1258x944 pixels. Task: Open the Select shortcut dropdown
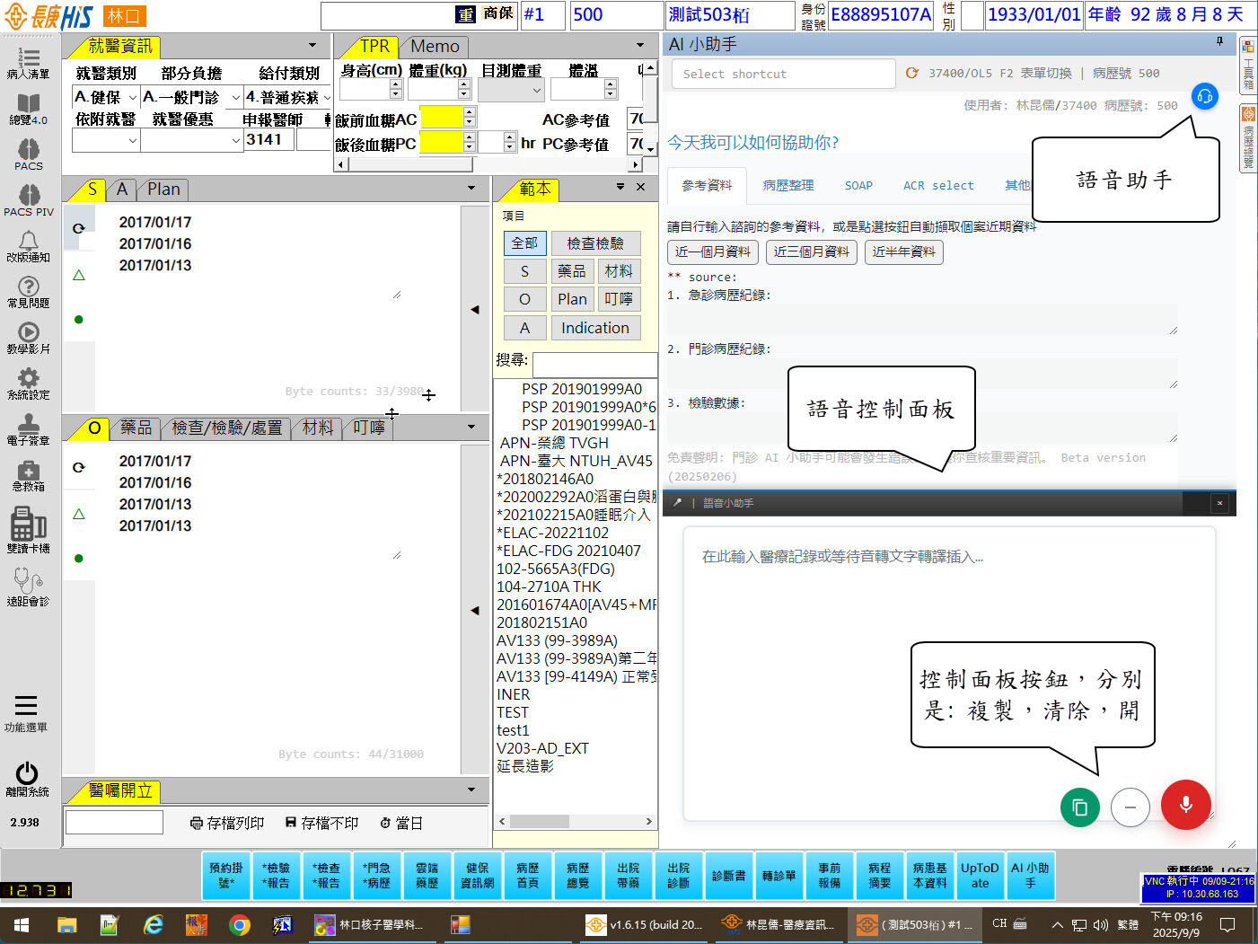pyautogui.click(x=782, y=74)
